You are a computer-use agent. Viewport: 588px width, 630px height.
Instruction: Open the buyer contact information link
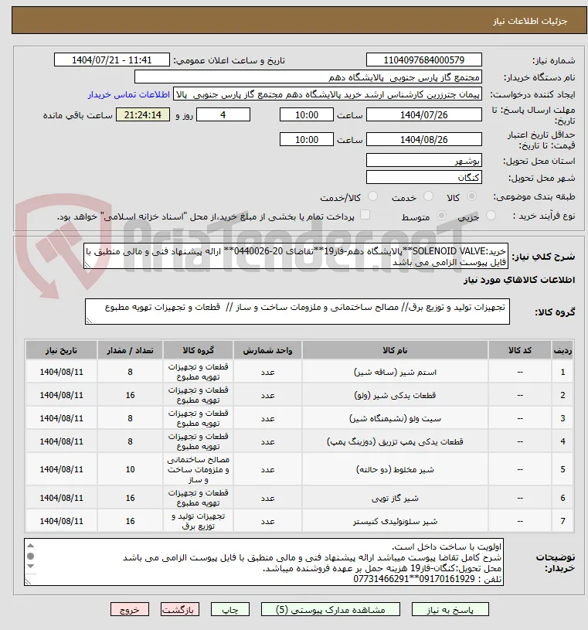pyautogui.click(x=129, y=95)
